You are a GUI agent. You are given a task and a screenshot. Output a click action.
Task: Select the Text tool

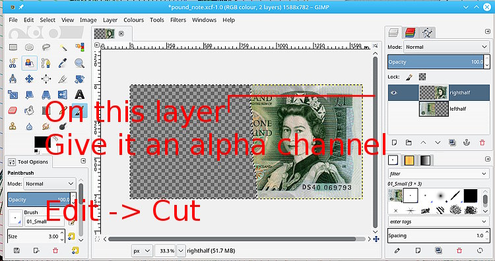tap(80, 94)
